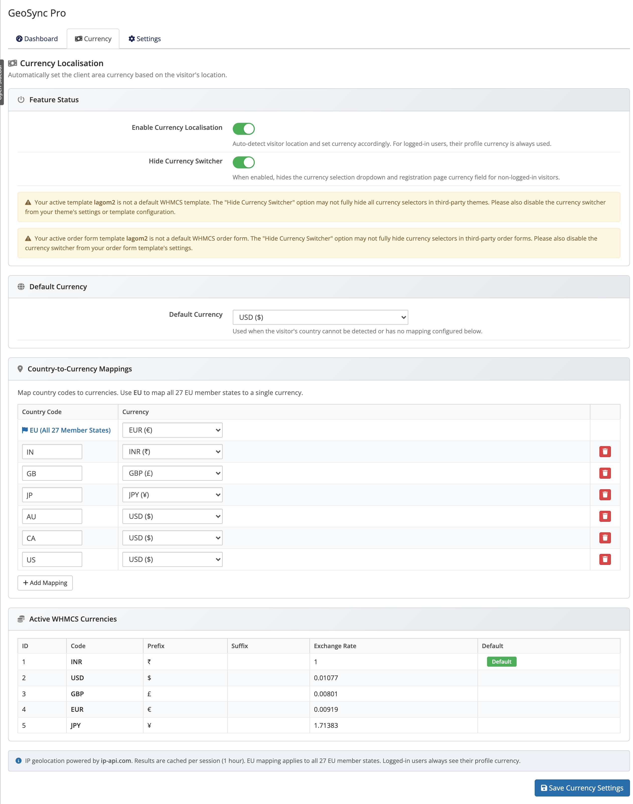Viewport: 633px width, 804px height.
Task: Click the Active WHMCS Currencies coins icon
Action: pyautogui.click(x=21, y=619)
